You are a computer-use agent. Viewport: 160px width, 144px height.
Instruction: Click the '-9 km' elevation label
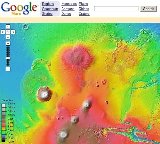[x=11, y=142]
